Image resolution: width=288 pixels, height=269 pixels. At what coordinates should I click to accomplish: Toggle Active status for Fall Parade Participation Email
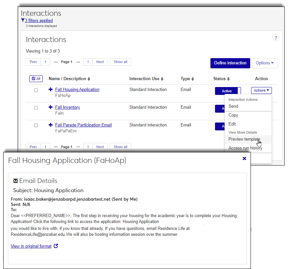tap(220, 126)
